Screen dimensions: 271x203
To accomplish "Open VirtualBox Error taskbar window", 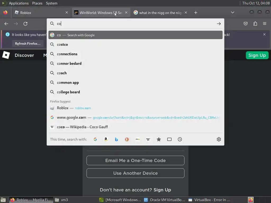I will 209,200.
